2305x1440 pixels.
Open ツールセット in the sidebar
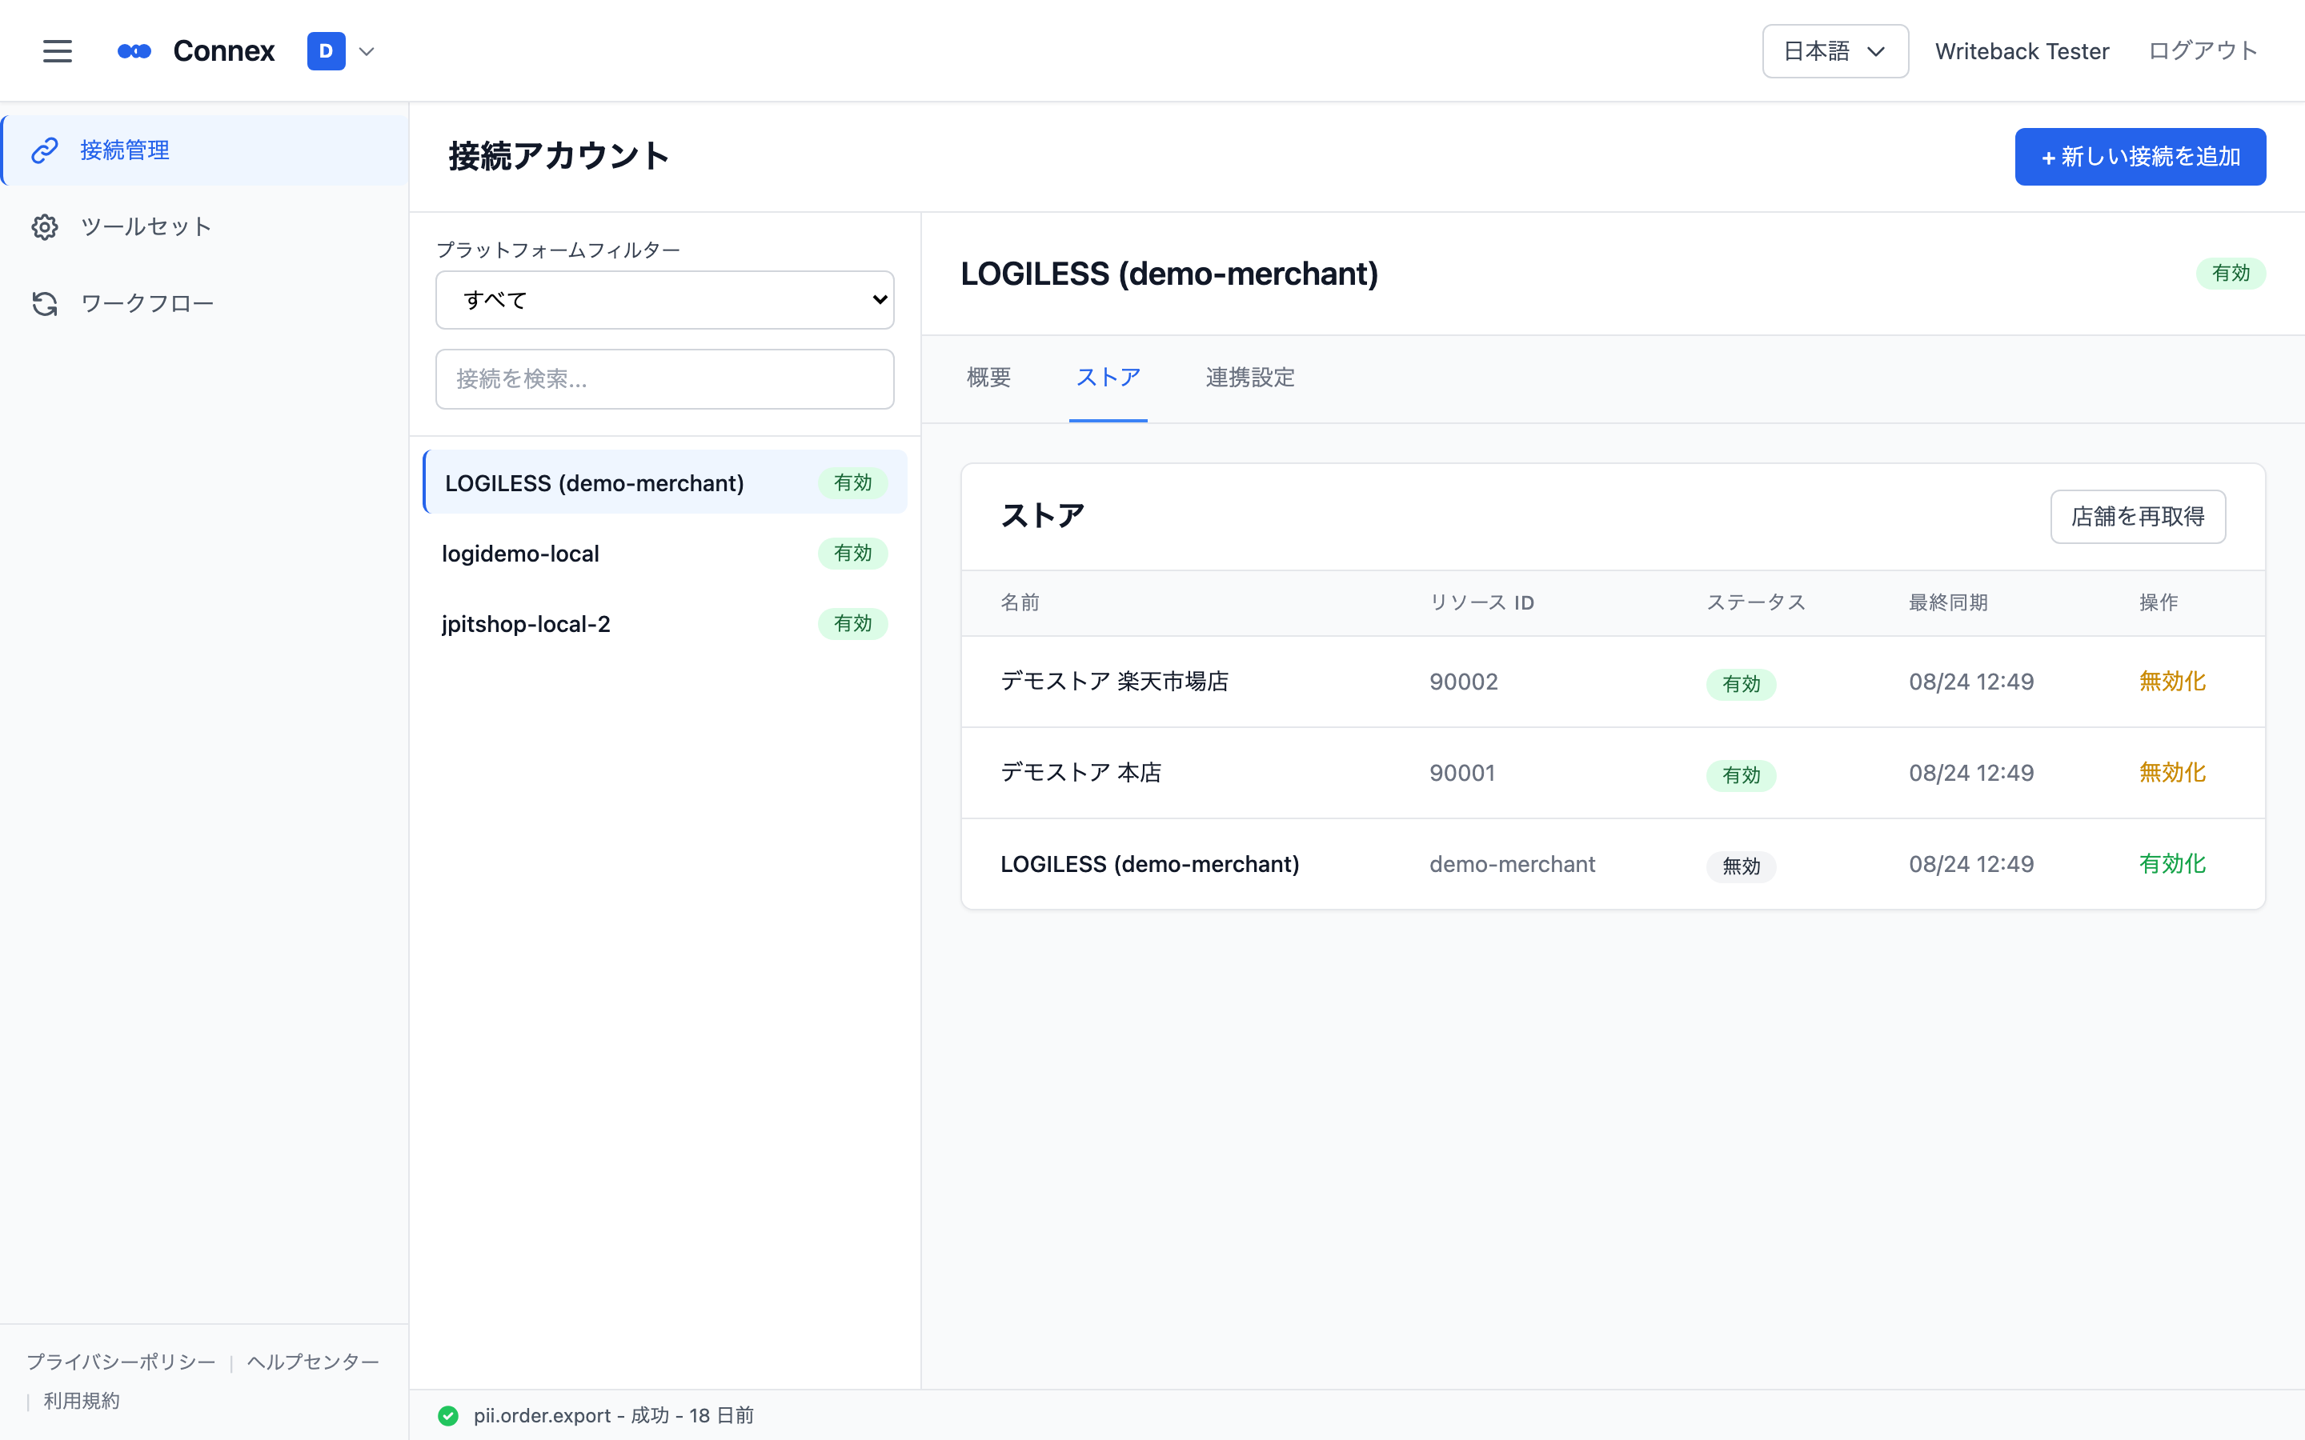coord(205,226)
